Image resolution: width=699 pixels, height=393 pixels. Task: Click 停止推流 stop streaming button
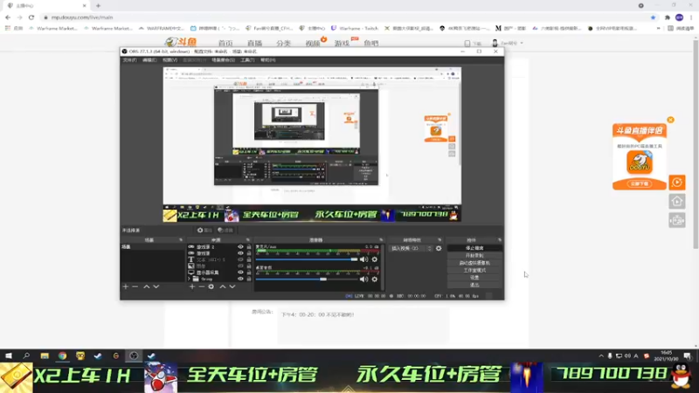(x=474, y=248)
